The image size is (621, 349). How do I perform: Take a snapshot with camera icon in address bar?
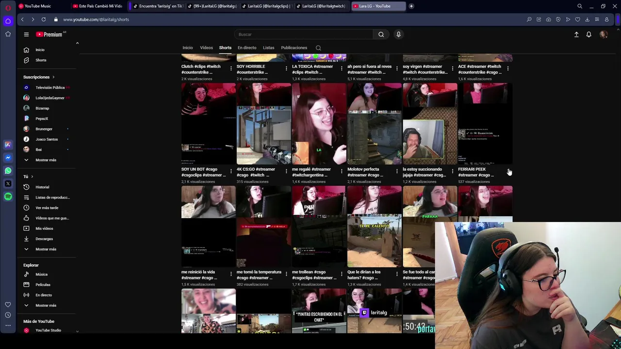(548, 19)
